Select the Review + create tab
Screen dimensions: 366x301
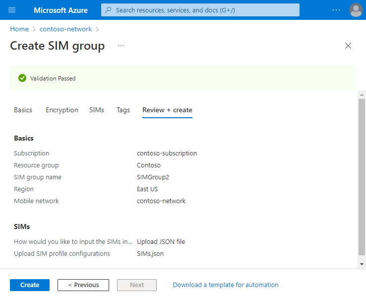167,110
